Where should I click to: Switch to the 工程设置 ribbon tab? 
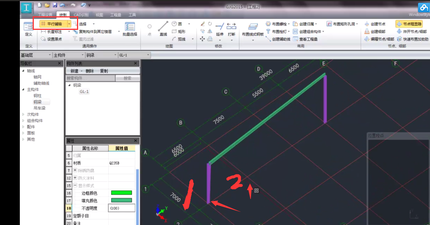45,15
